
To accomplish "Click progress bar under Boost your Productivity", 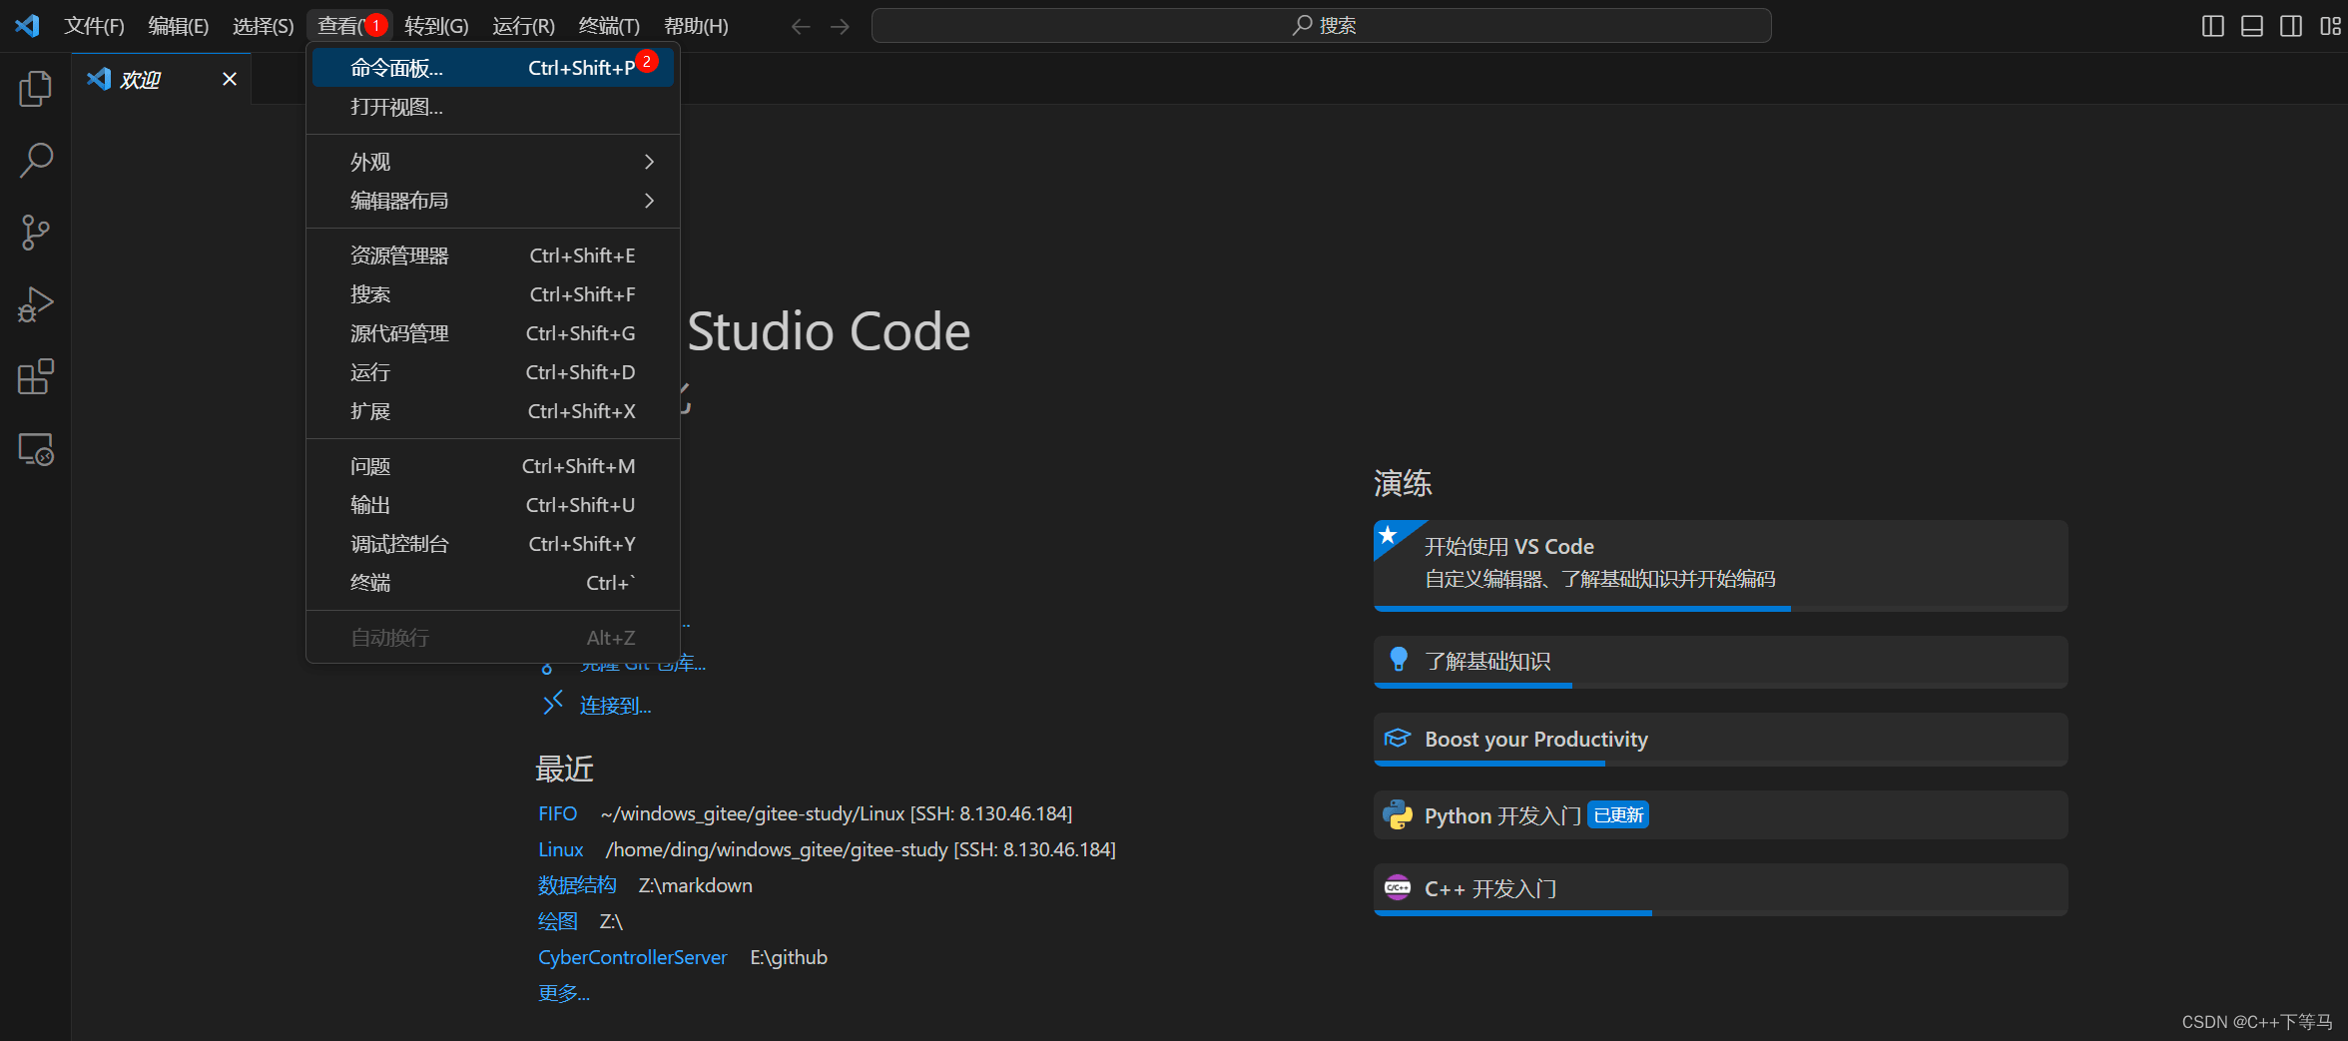I will coord(1720,763).
